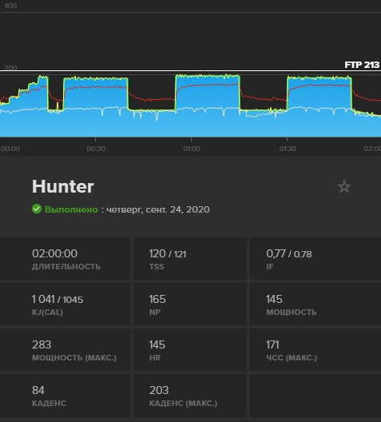381x422 pixels.
Task: Select the average power value above МОЩНОСТЬ
Action: tap(274, 299)
